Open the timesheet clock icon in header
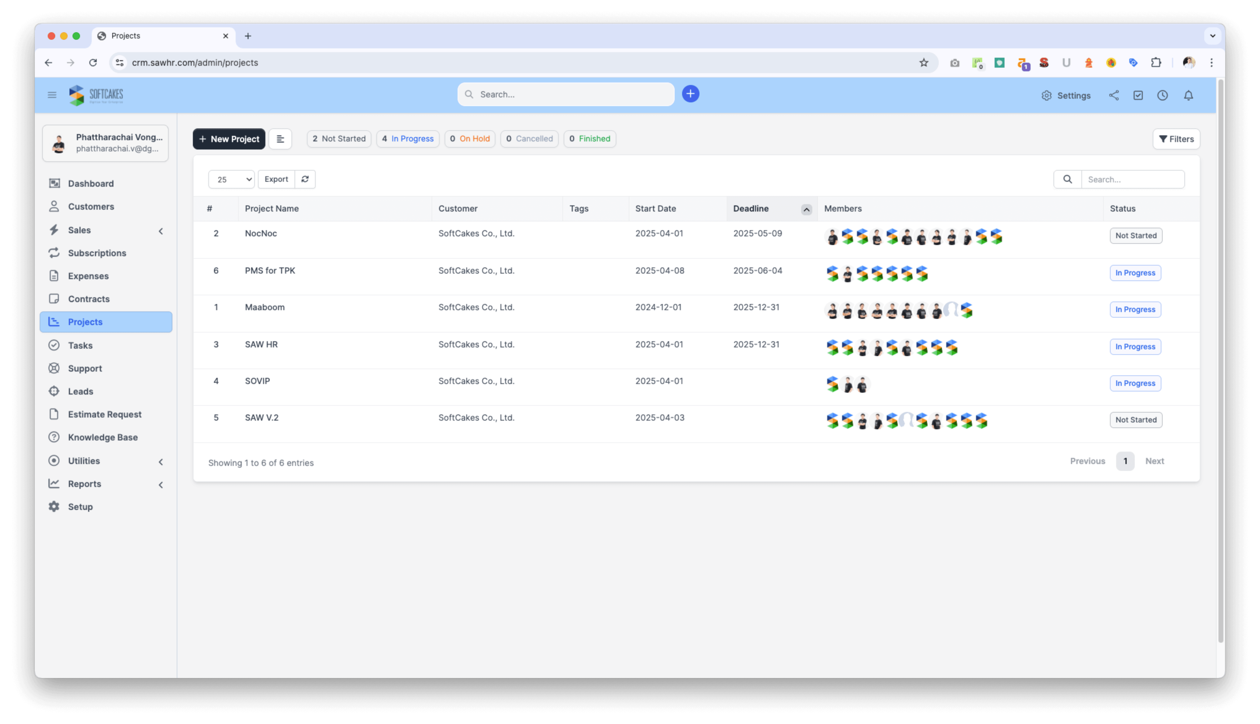 [1162, 95]
